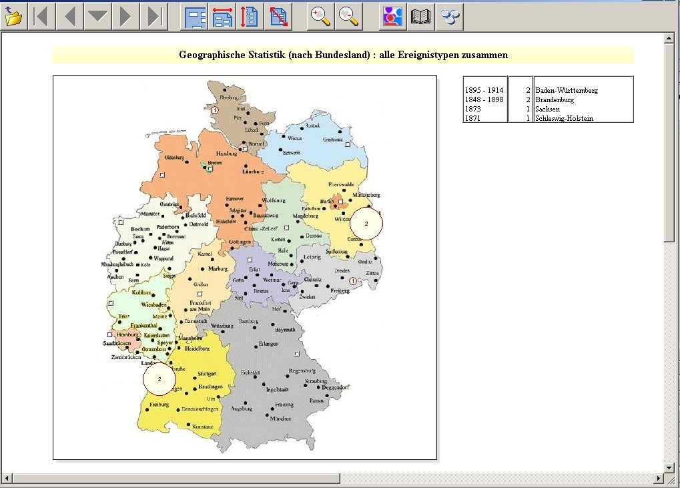Jump to first page arrow
This screenshot has height=488, width=680.
click(41, 17)
